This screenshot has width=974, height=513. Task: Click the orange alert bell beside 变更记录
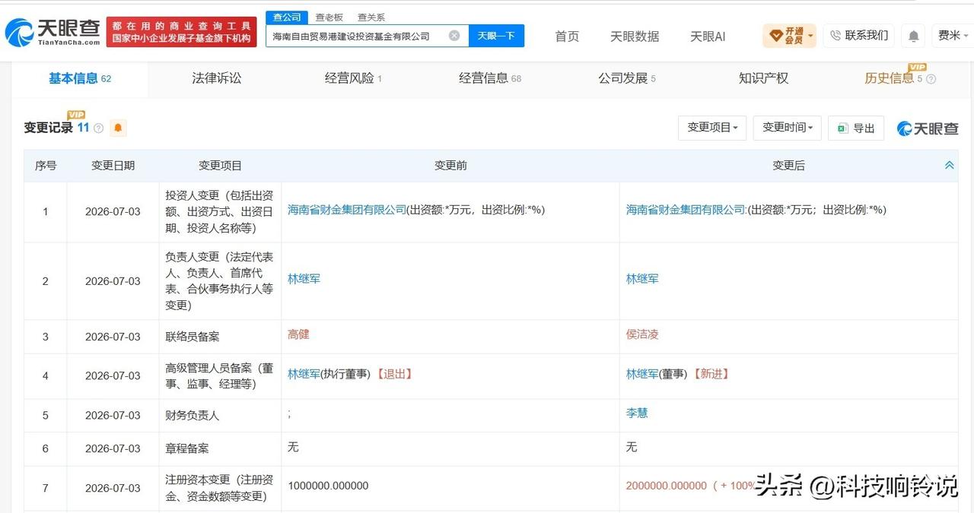tap(118, 128)
